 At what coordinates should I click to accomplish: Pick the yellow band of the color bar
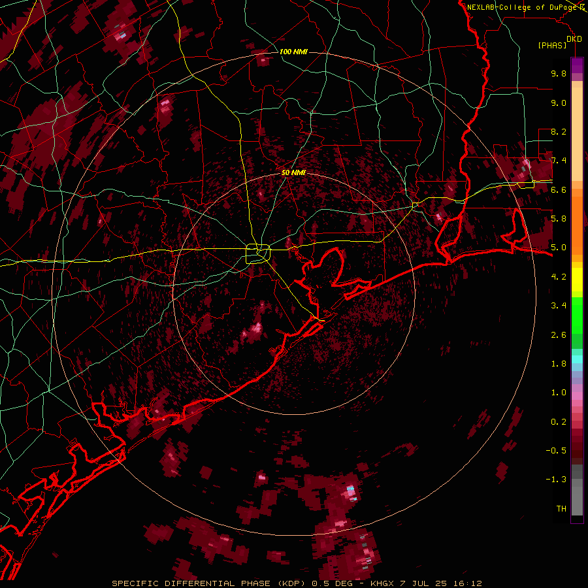coord(577,280)
